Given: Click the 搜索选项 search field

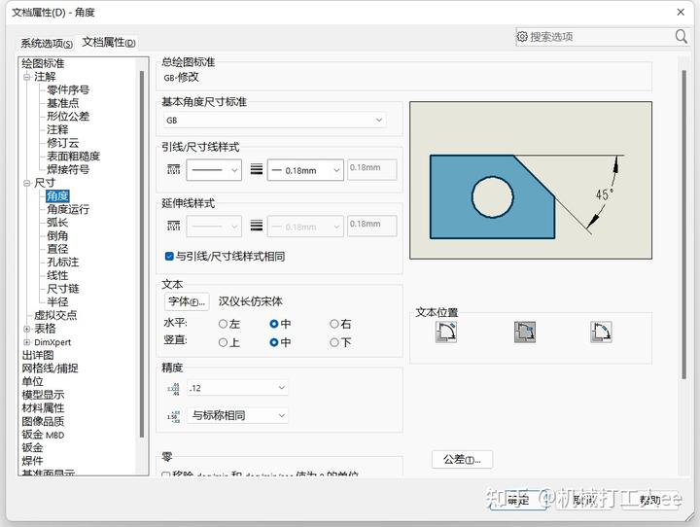Looking at the screenshot, I should coord(601,37).
